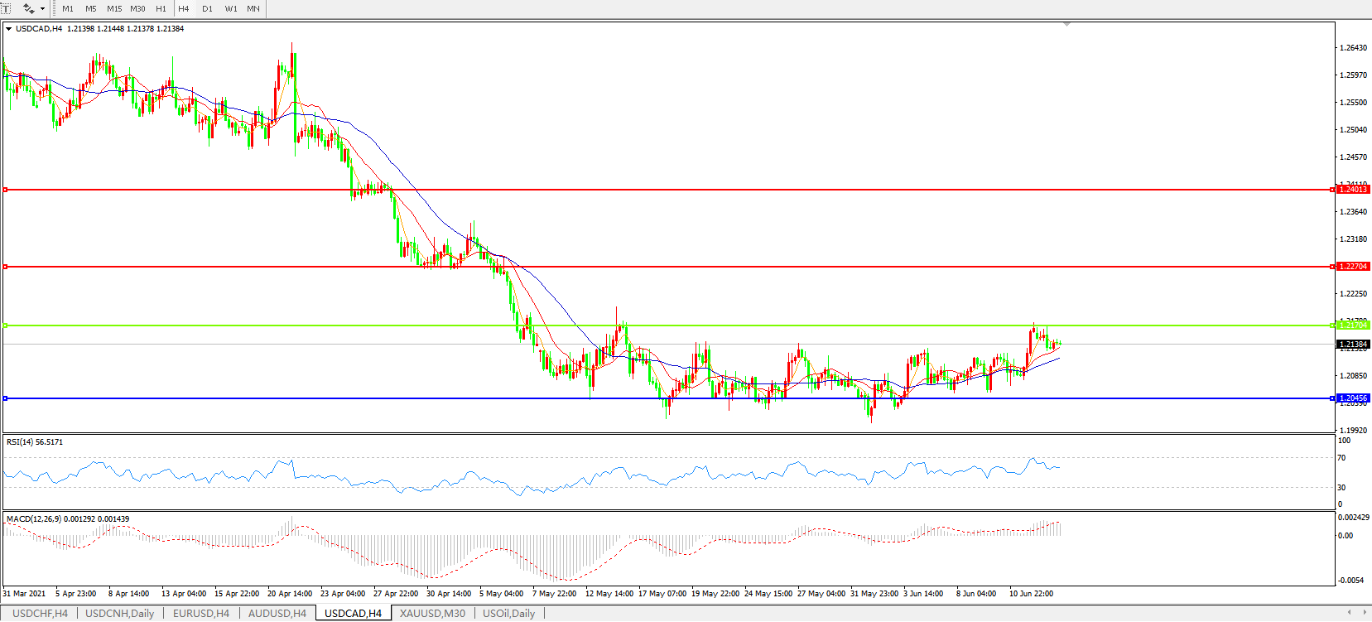Switch to the XAUUSD,M30 chart tab
Image resolution: width=1372 pixels, height=622 pixels.
pos(431,614)
